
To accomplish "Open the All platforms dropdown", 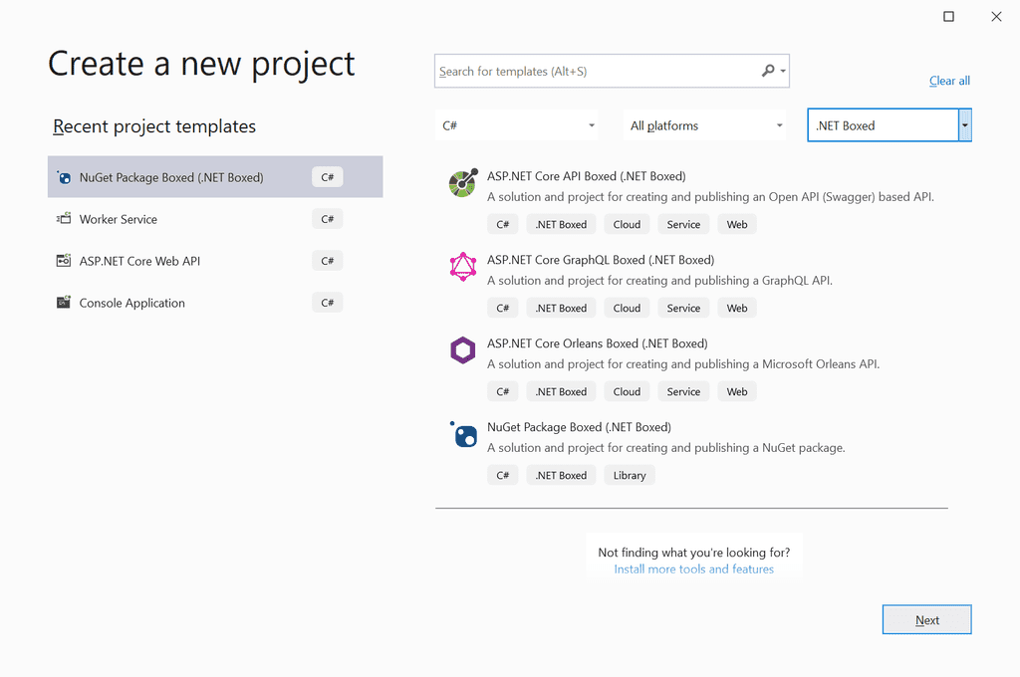I will click(x=704, y=124).
